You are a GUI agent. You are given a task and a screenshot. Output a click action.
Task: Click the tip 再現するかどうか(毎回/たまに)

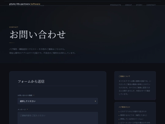pos(134,115)
